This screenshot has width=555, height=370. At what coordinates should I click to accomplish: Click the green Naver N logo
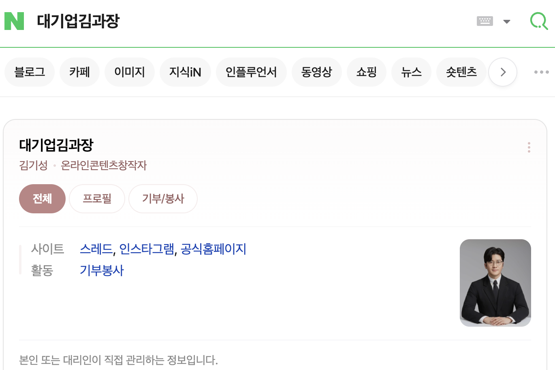pyautogui.click(x=14, y=21)
